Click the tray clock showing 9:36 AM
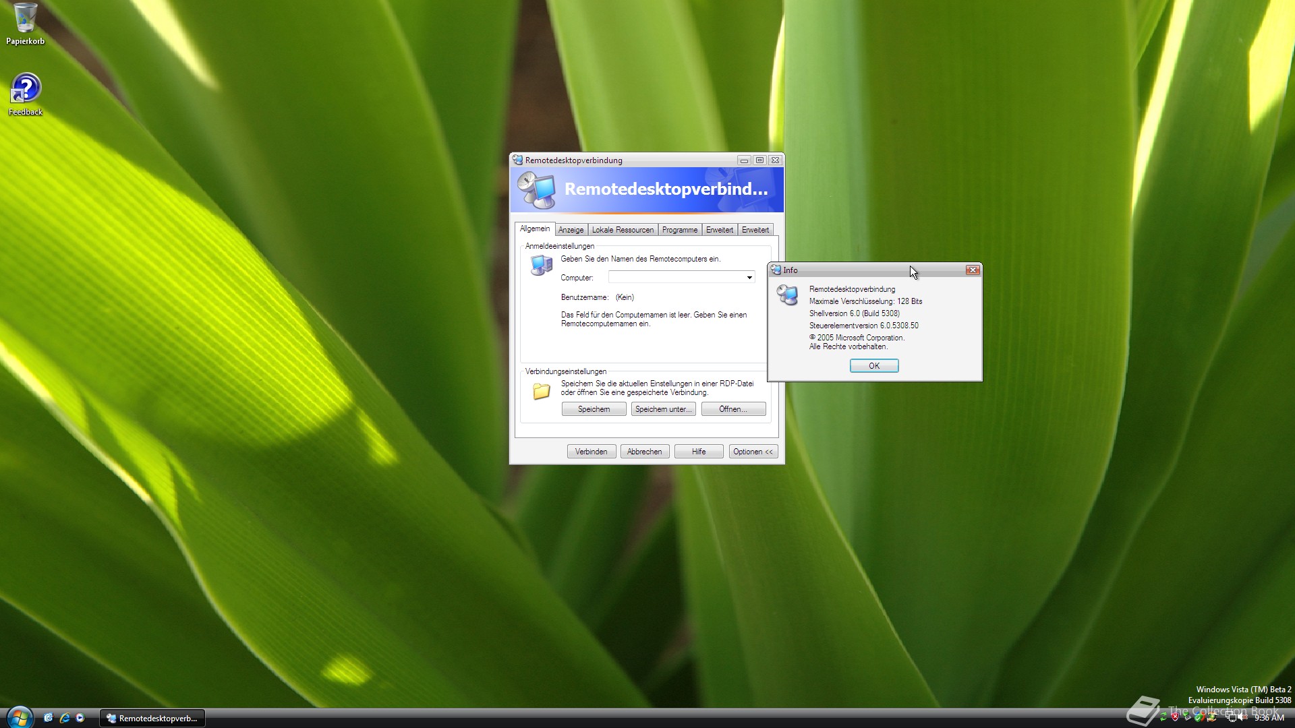 (1269, 718)
